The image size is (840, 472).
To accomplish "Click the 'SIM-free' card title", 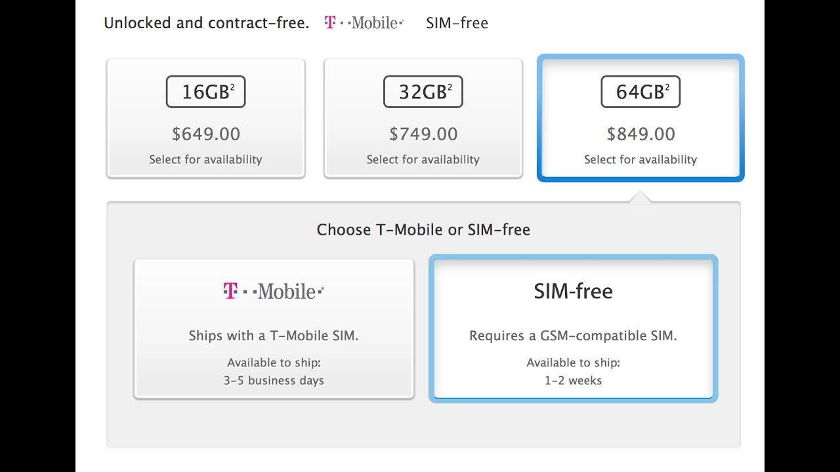I will pos(573,291).
